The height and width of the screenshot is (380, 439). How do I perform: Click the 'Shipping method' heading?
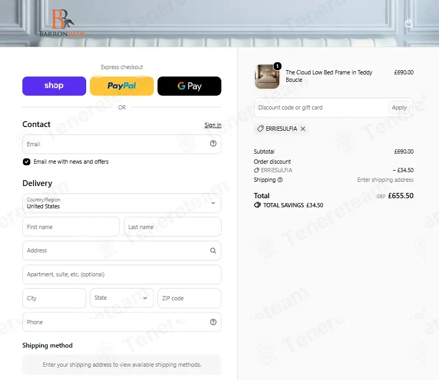47,345
